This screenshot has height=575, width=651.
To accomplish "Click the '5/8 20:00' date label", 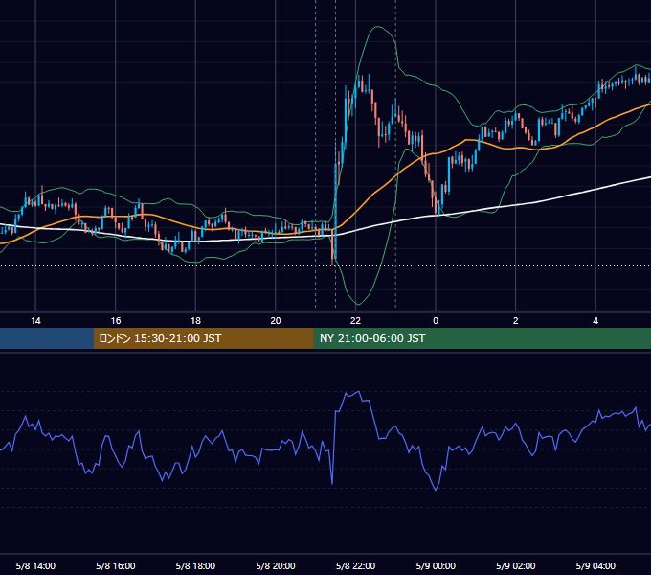I will click(x=276, y=565).
